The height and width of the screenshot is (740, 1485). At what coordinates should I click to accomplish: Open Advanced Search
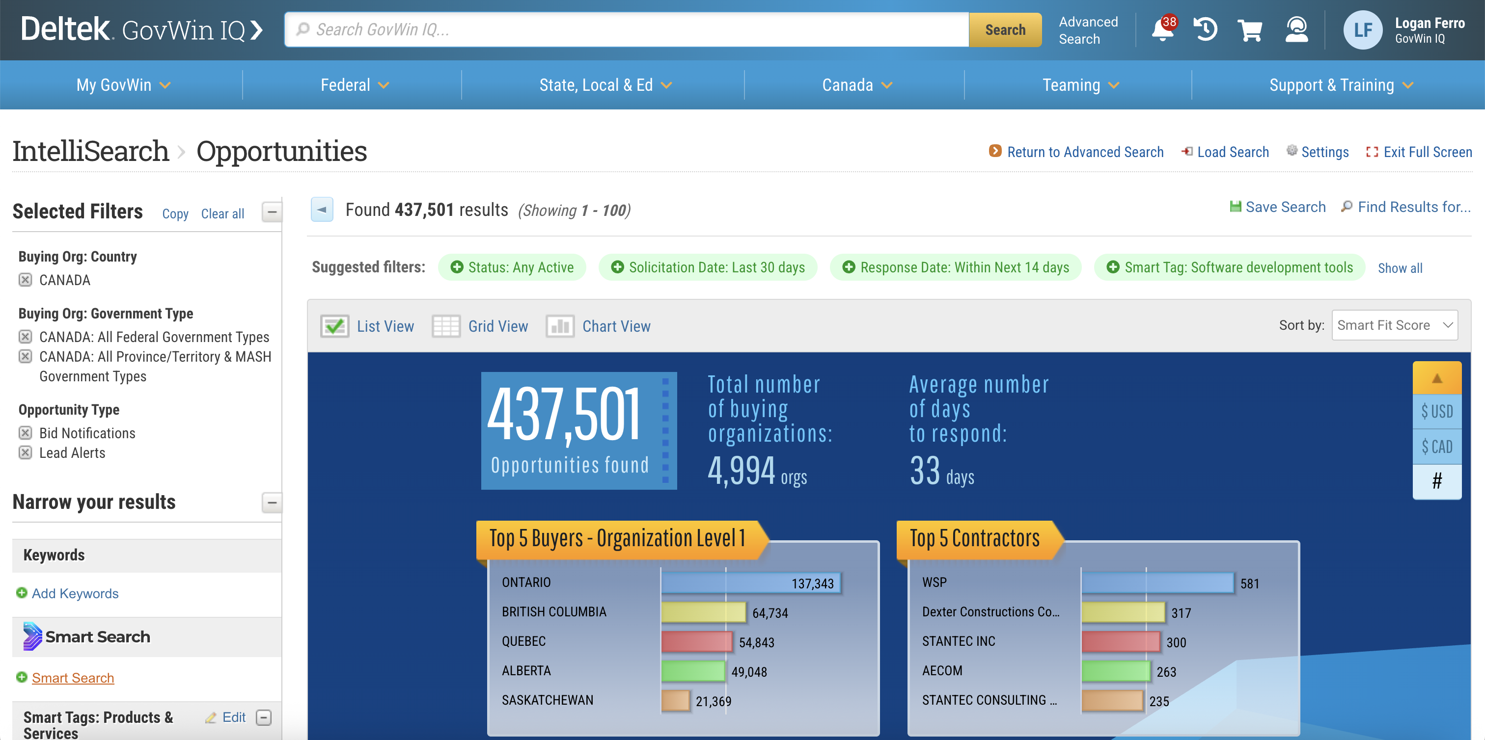point(1088,30)
